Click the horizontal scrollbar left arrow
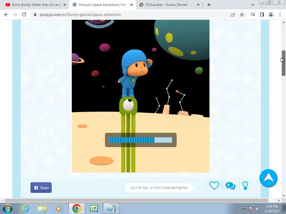 (2, 200)
